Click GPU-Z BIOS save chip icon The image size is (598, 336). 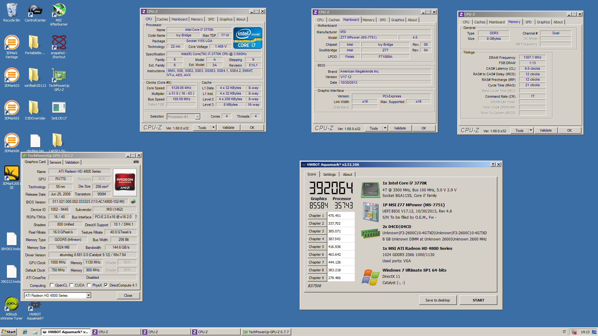[133, 202]
